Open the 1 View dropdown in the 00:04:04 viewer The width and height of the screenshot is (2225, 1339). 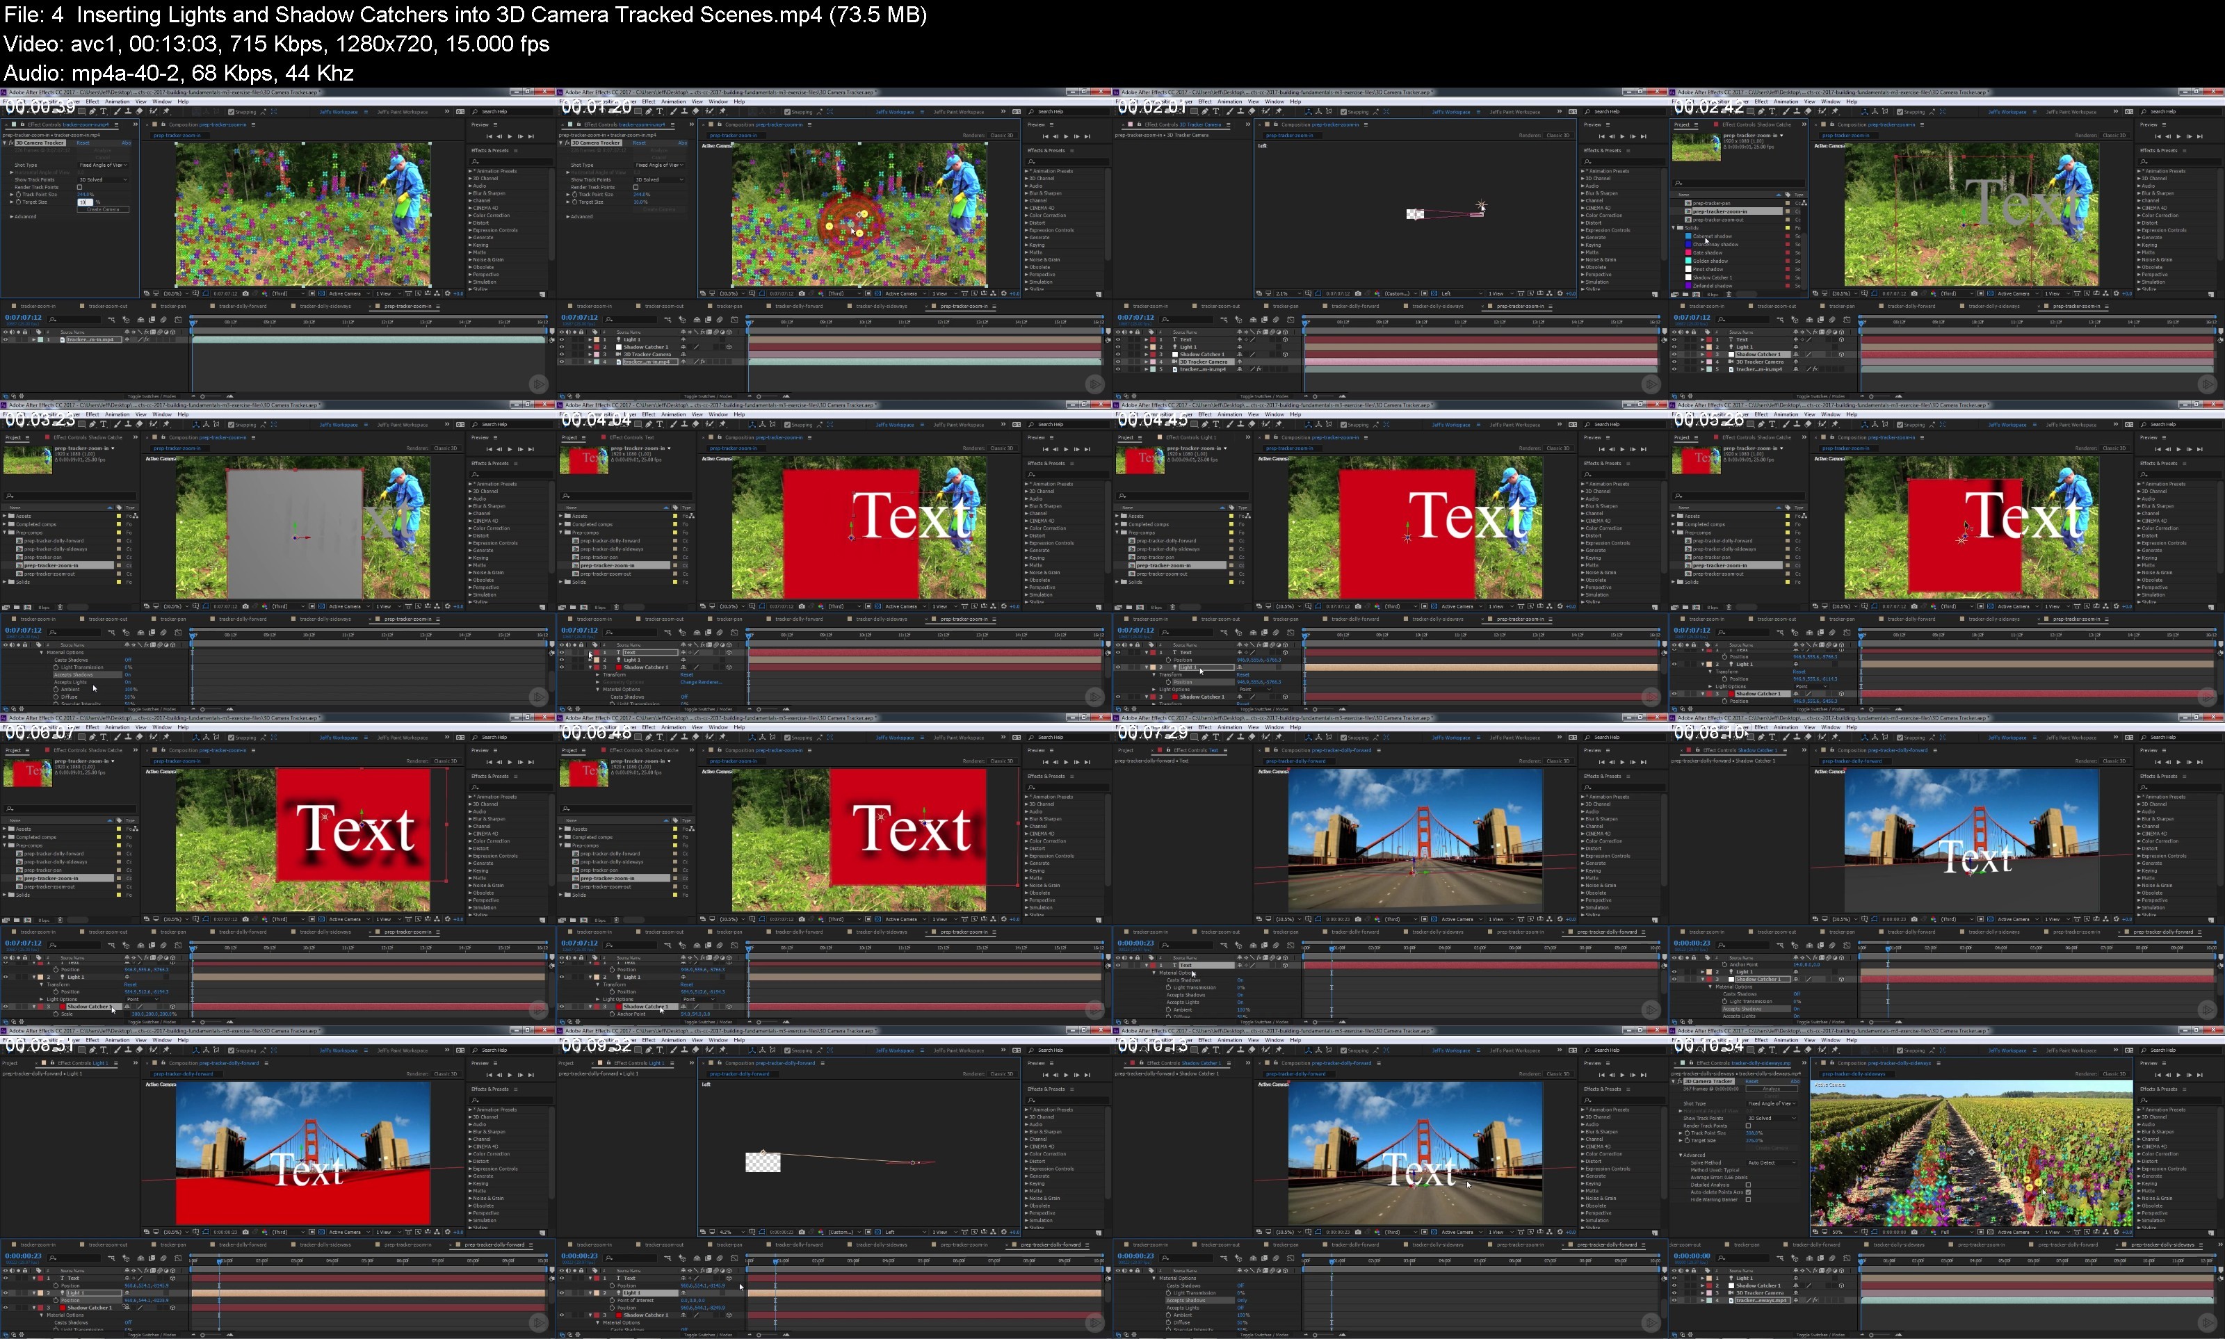945,606
